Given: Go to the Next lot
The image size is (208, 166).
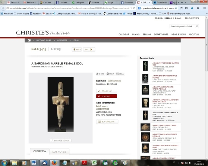Looking at the screenshot, I should click(x=89, y=50).
